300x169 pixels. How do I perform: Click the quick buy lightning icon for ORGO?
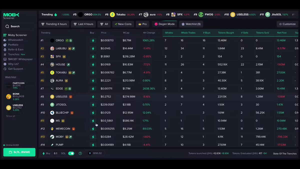tap(93, 41)
